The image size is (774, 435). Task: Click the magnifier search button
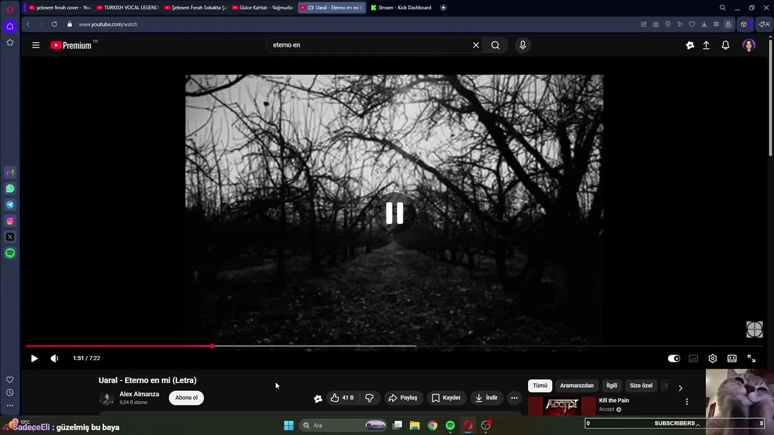point(495,45)
